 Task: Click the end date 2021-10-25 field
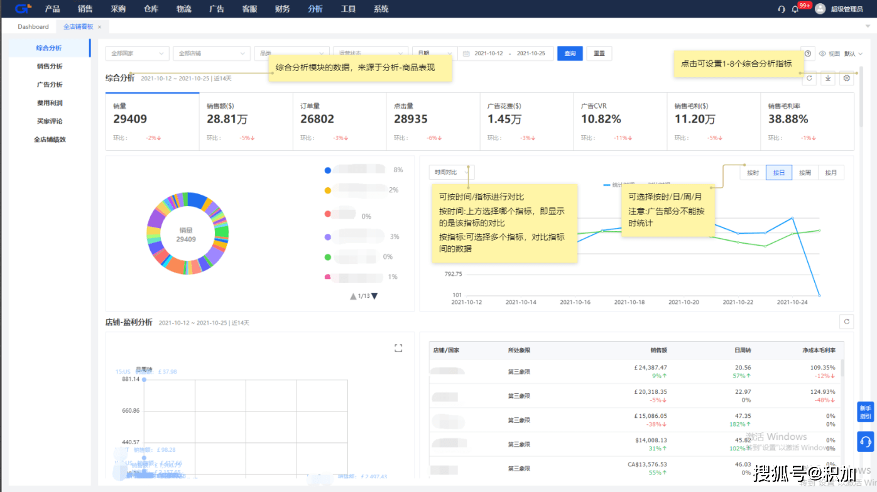[531, 53]
